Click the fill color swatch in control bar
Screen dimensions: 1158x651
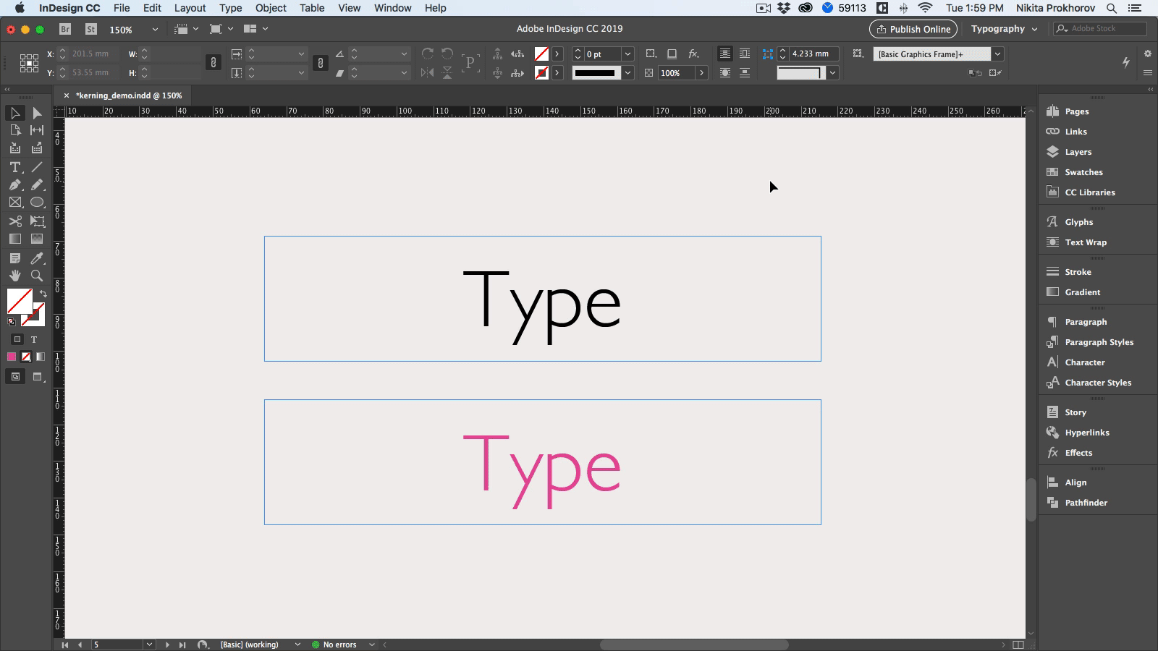click(541, 54)
